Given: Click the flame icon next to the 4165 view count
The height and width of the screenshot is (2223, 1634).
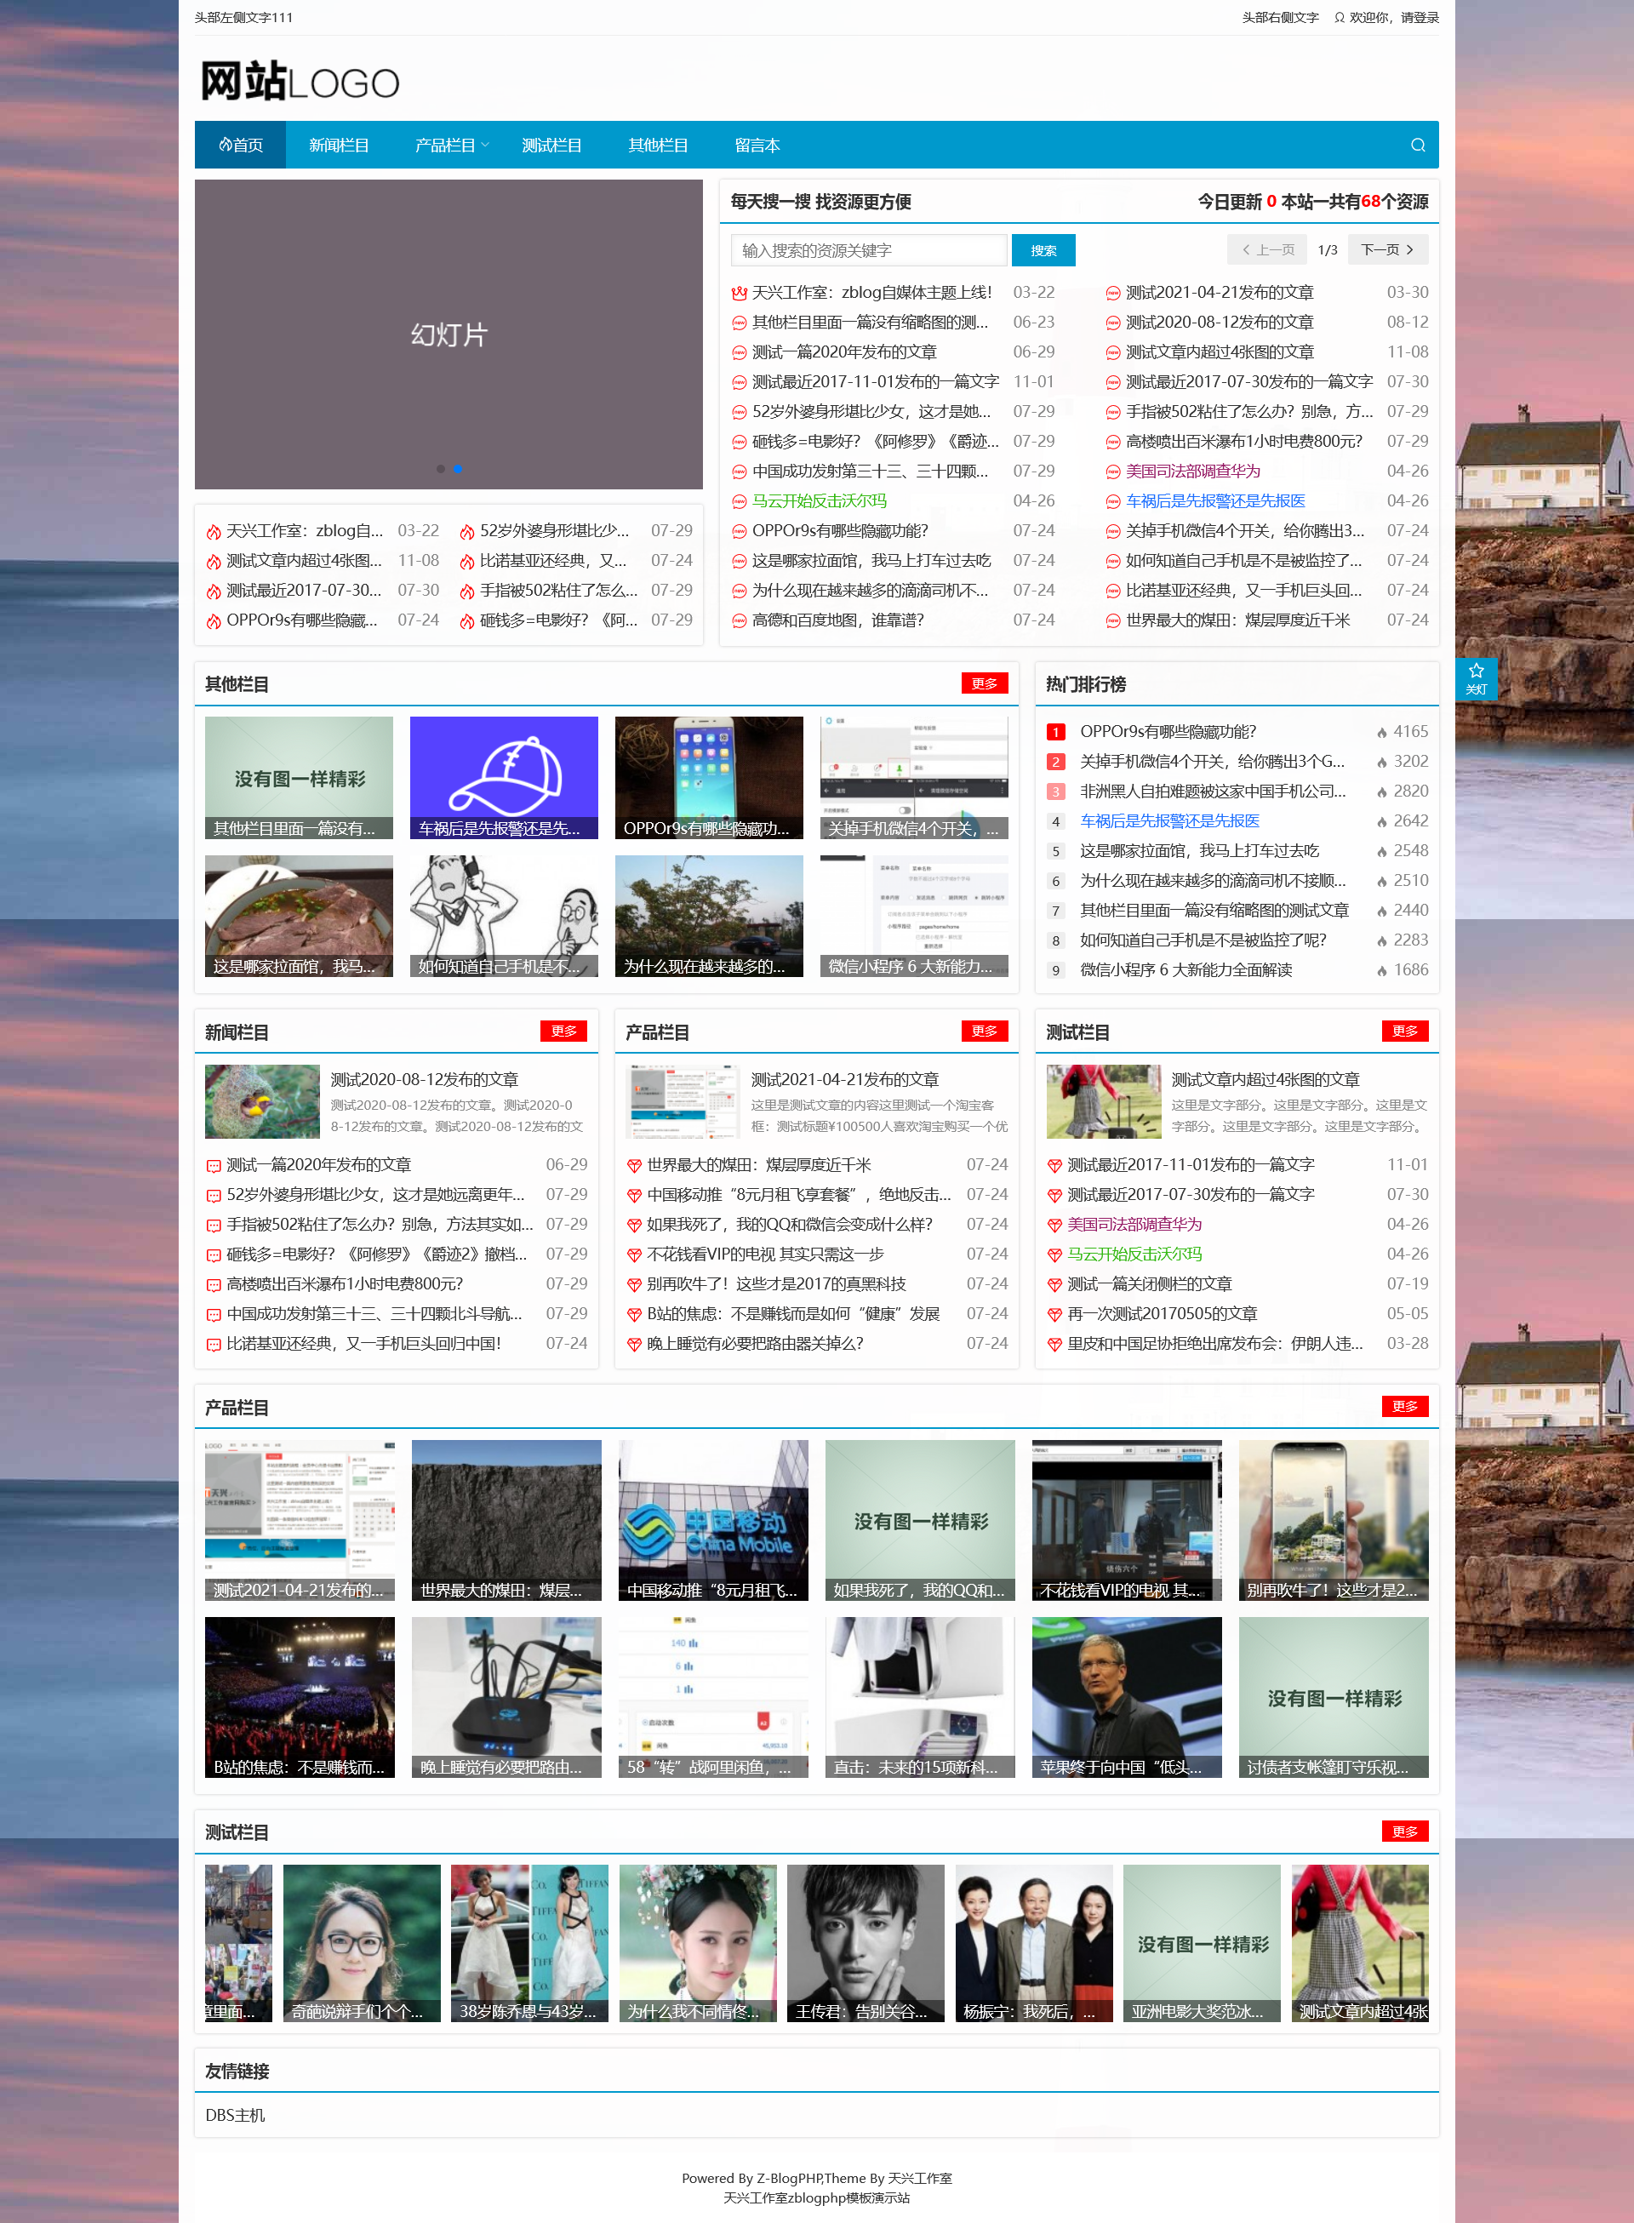Looking at the screenshot, I should 1383,732.
